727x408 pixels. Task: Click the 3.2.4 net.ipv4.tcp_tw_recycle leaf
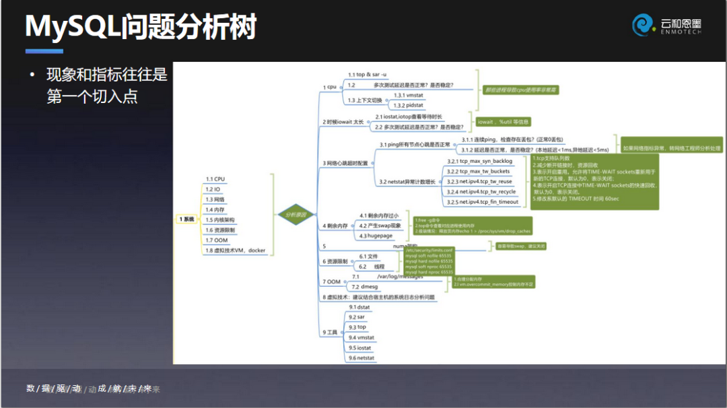point(481,191)
